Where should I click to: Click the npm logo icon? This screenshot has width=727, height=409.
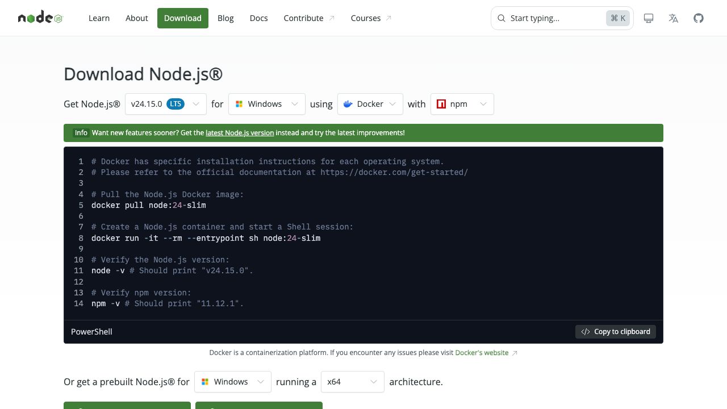click(441, 104)
